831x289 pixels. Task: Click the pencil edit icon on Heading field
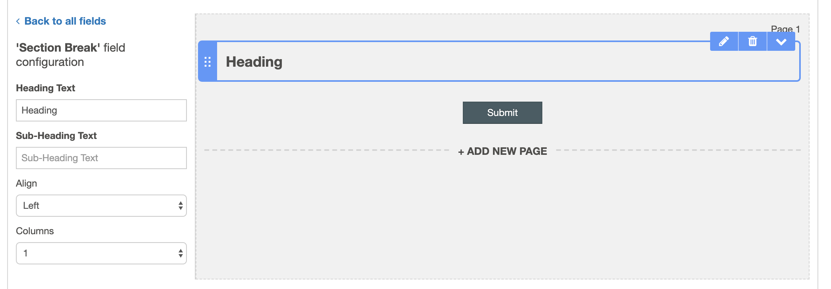click(724, 41)
